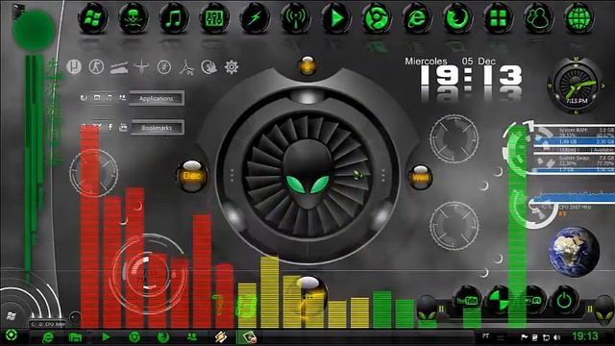The height and width of the screenshot is (346, 615).
Task: Open the Chrome dock icon
Action: [x=376, y=18]
